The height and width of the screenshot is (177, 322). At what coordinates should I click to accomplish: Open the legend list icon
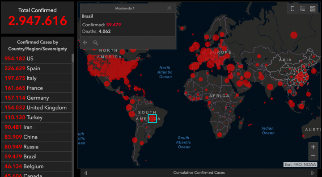click(303, 8)
